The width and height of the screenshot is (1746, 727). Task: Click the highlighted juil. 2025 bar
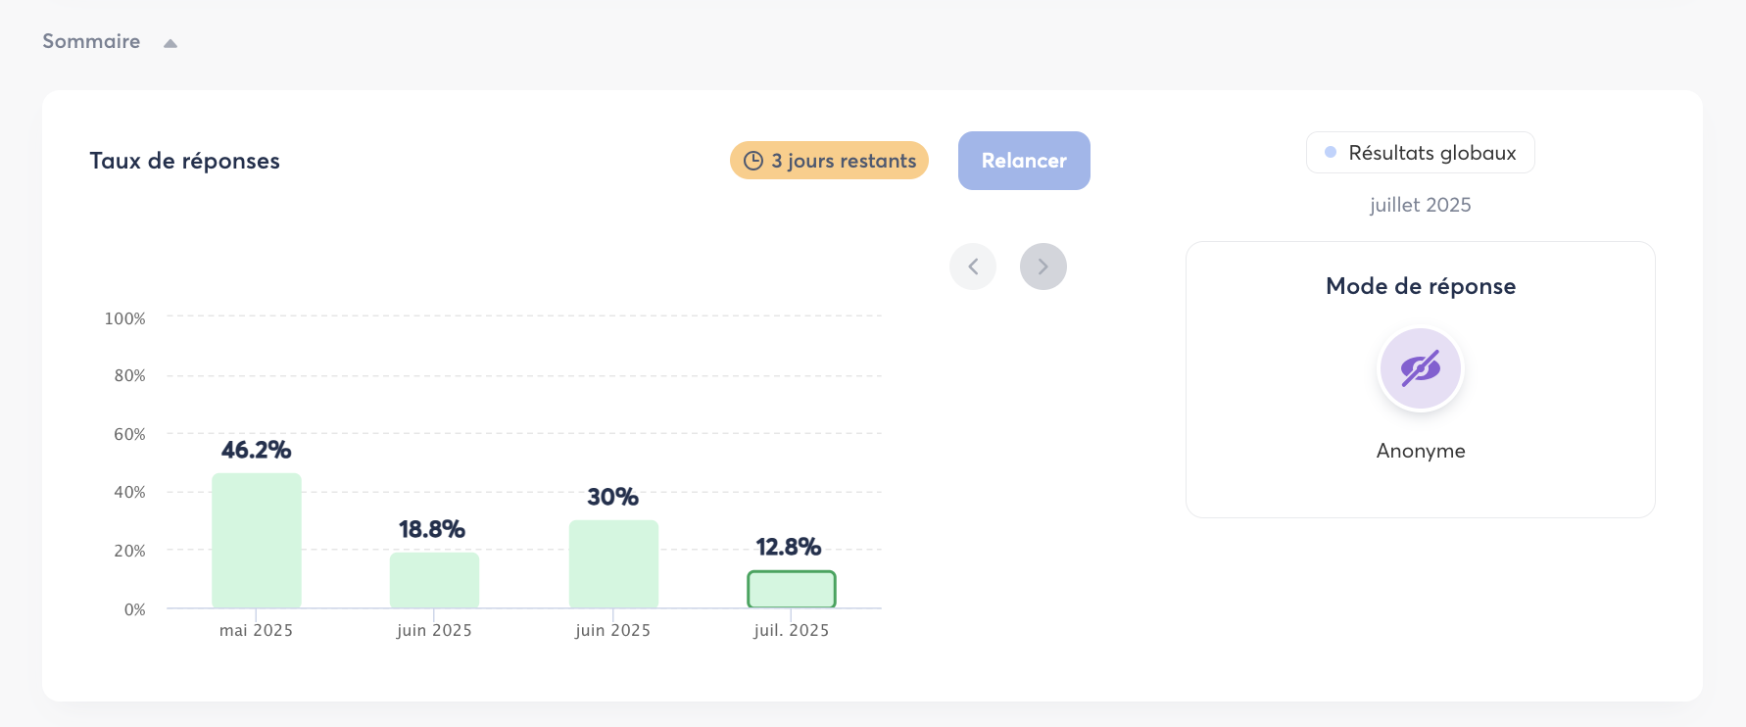791,589
